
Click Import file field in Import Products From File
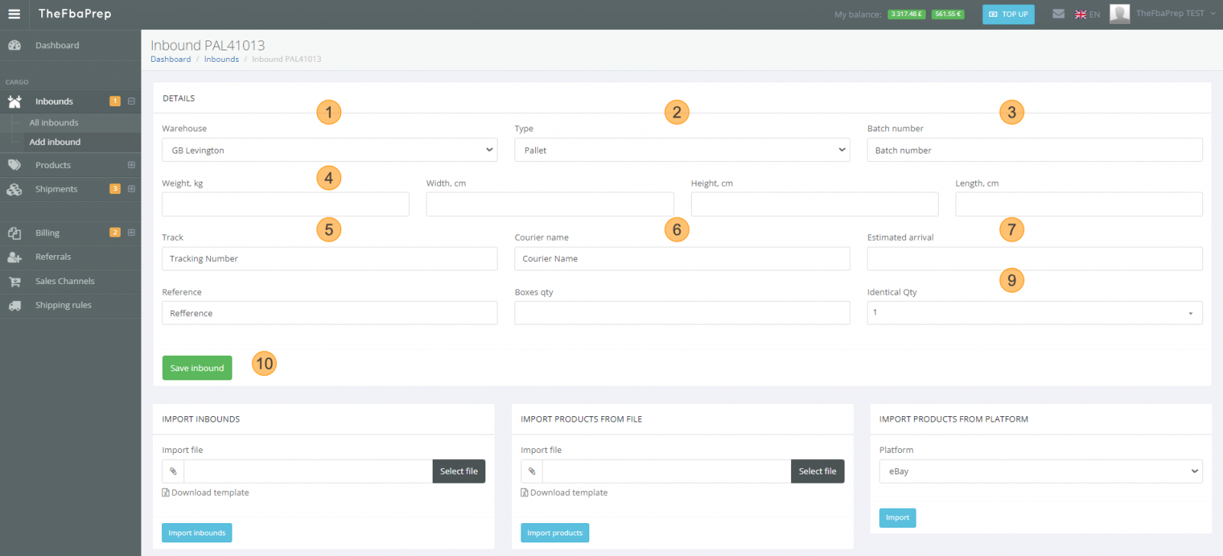coord(667,471)
